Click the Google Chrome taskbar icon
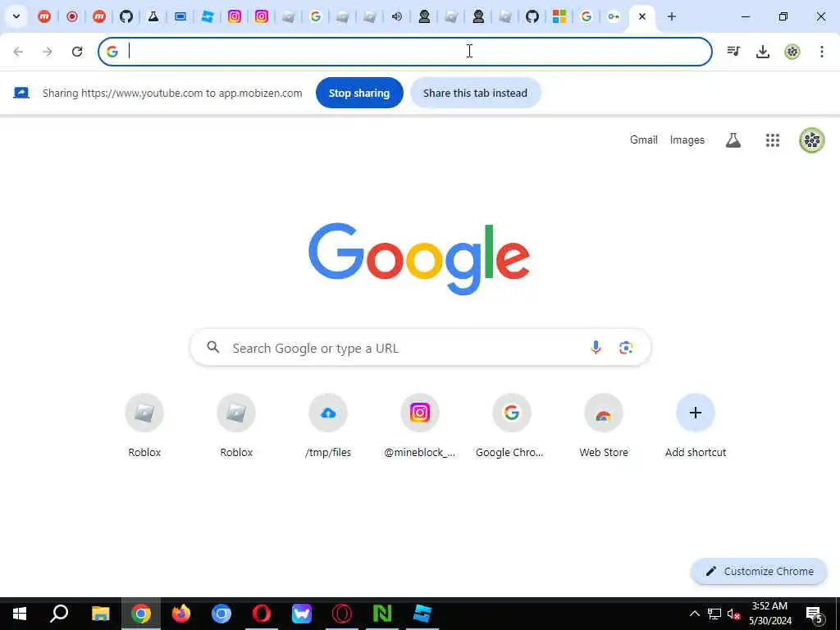Viewport: 840px width, 630px height. [x=141, y=614]
